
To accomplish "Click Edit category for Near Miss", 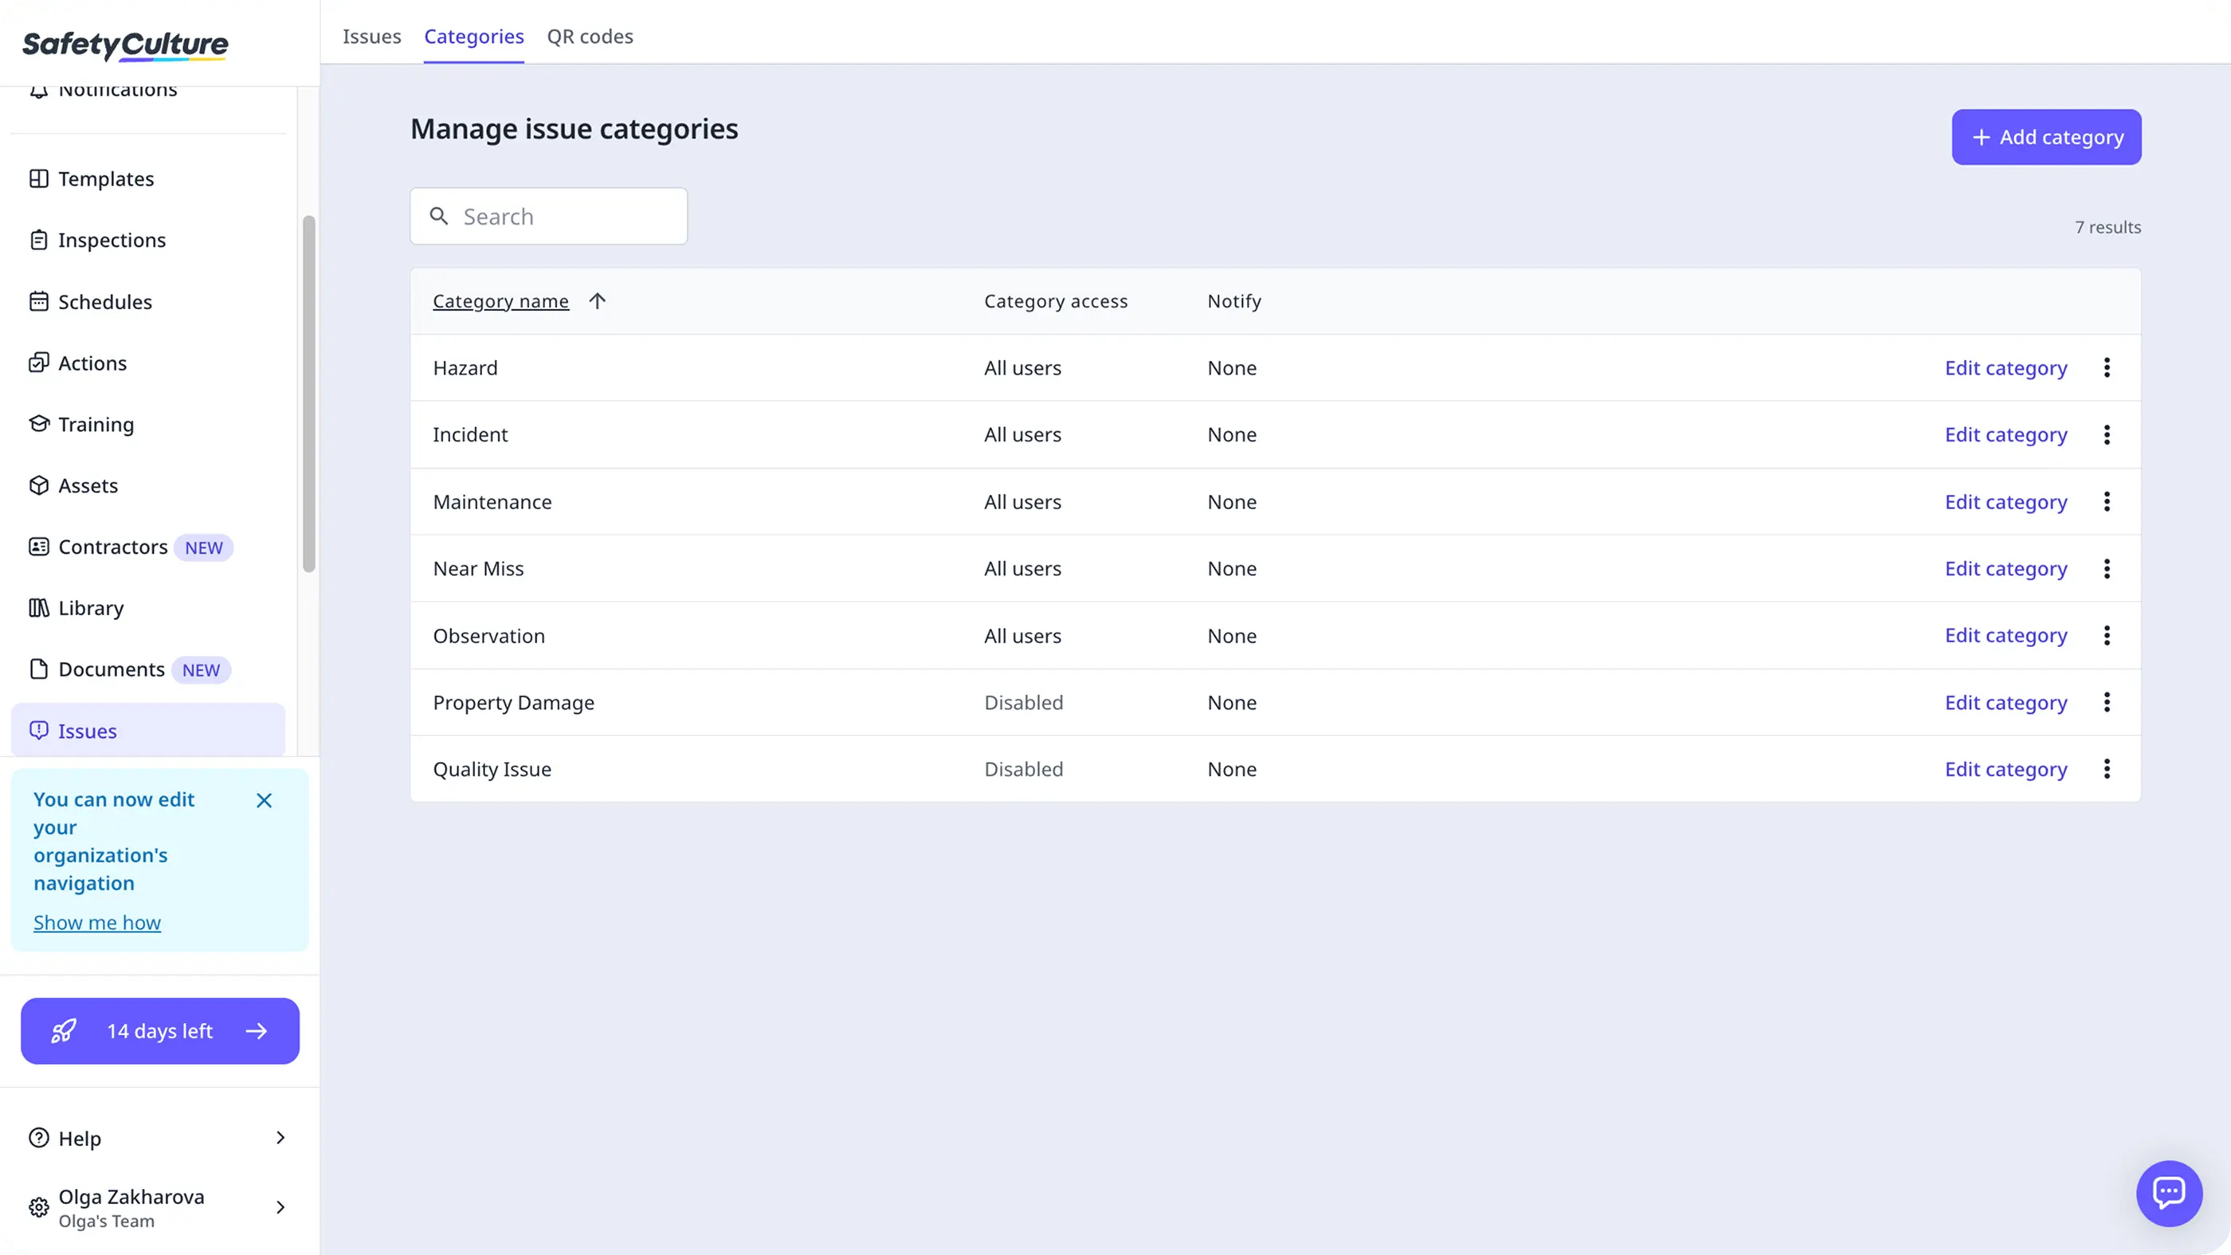I will pos(2005,569).
